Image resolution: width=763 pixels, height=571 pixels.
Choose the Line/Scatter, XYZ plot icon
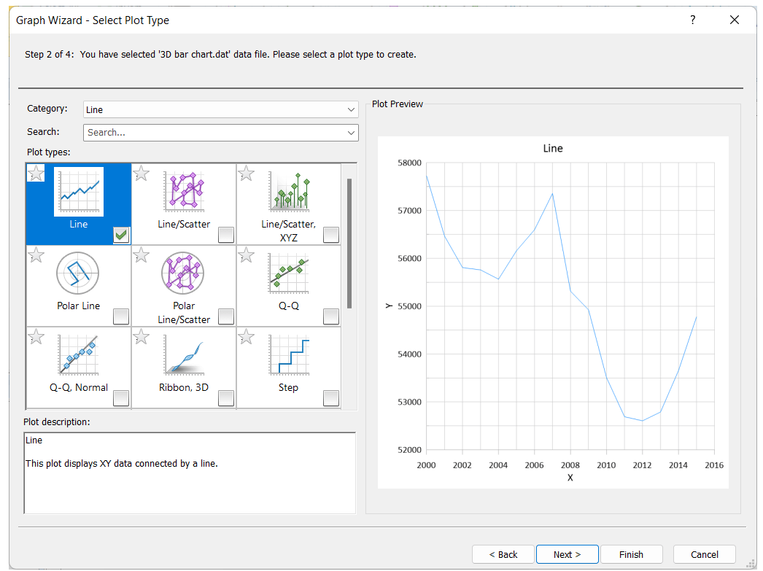288,192
